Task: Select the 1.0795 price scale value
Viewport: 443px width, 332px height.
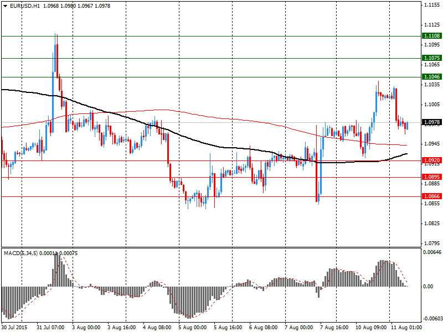Action: coord(432,243)
